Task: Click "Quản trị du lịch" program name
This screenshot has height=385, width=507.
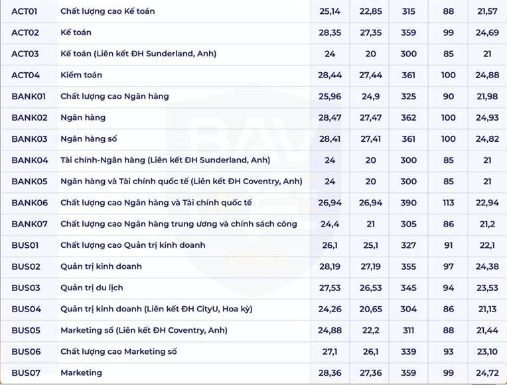Action: pos(92,288)
